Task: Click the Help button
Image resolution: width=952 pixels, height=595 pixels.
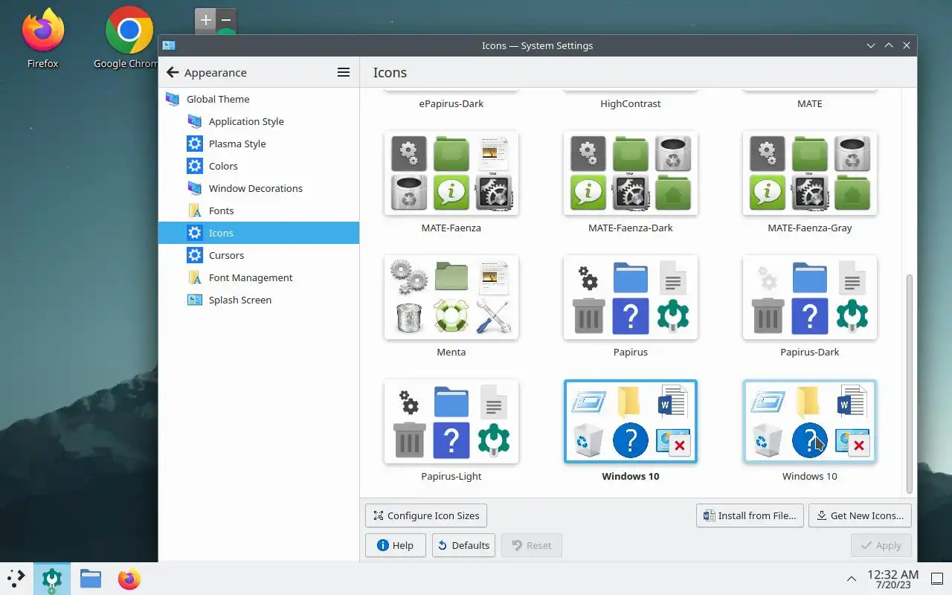Action: 395,545
